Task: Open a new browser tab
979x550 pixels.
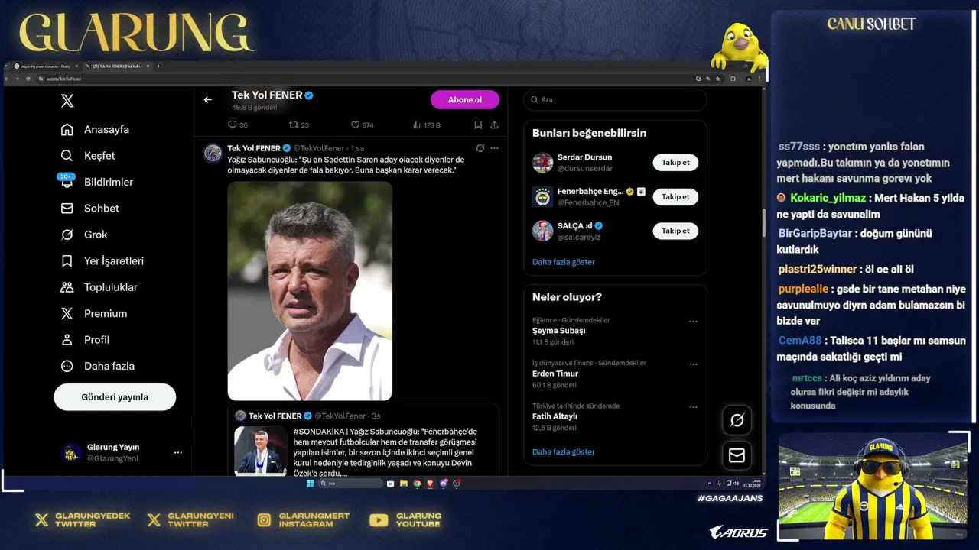Action: click(158, 66)
